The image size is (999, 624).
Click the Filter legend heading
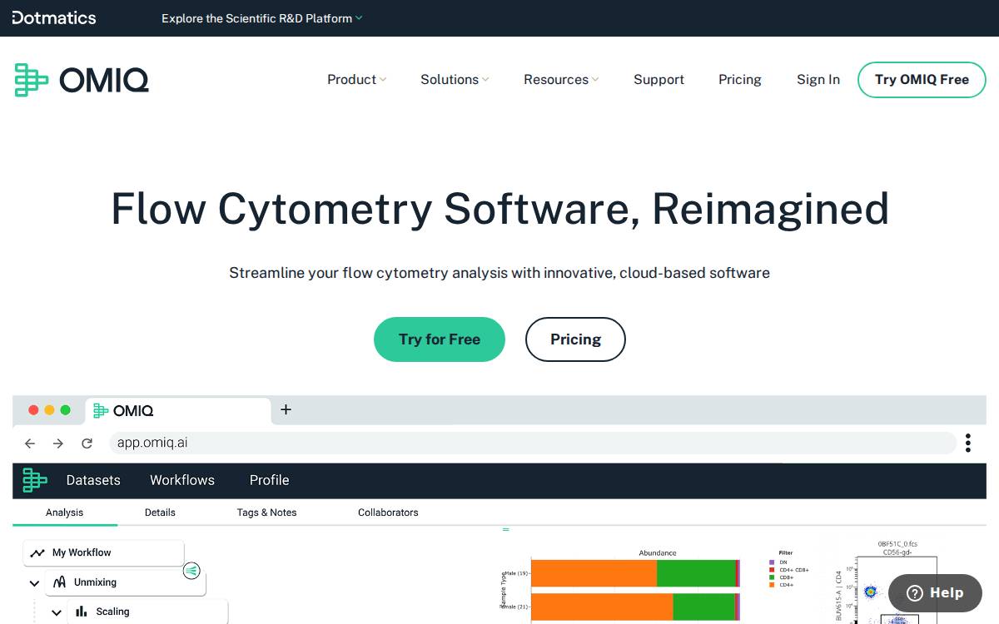pyautogui.click(x=786, y=552)
